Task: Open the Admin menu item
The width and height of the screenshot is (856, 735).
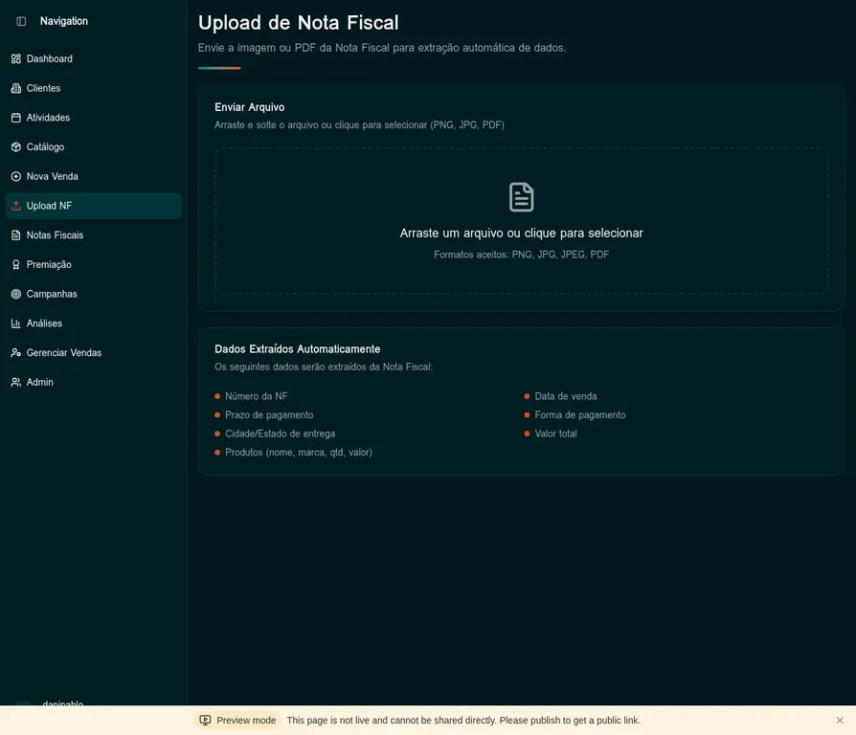Action: pyautogui.click(x=39, y=383)
